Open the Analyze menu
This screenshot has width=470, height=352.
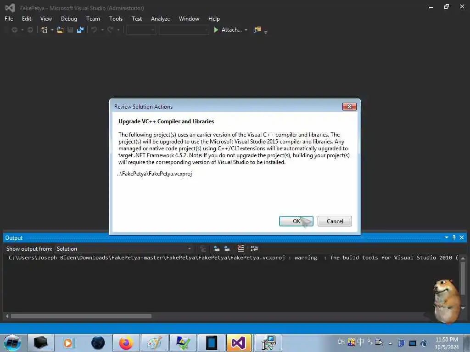pyautogui.click(x=160, y=18)
